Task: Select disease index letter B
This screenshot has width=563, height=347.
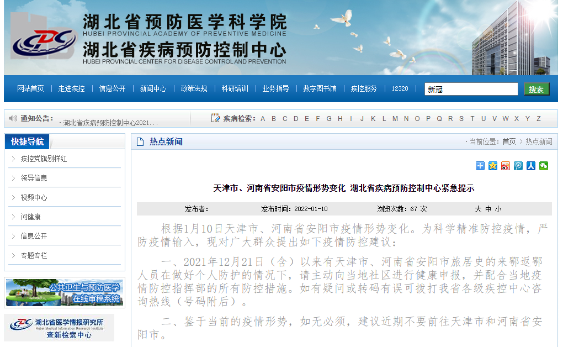Action: 274,119
